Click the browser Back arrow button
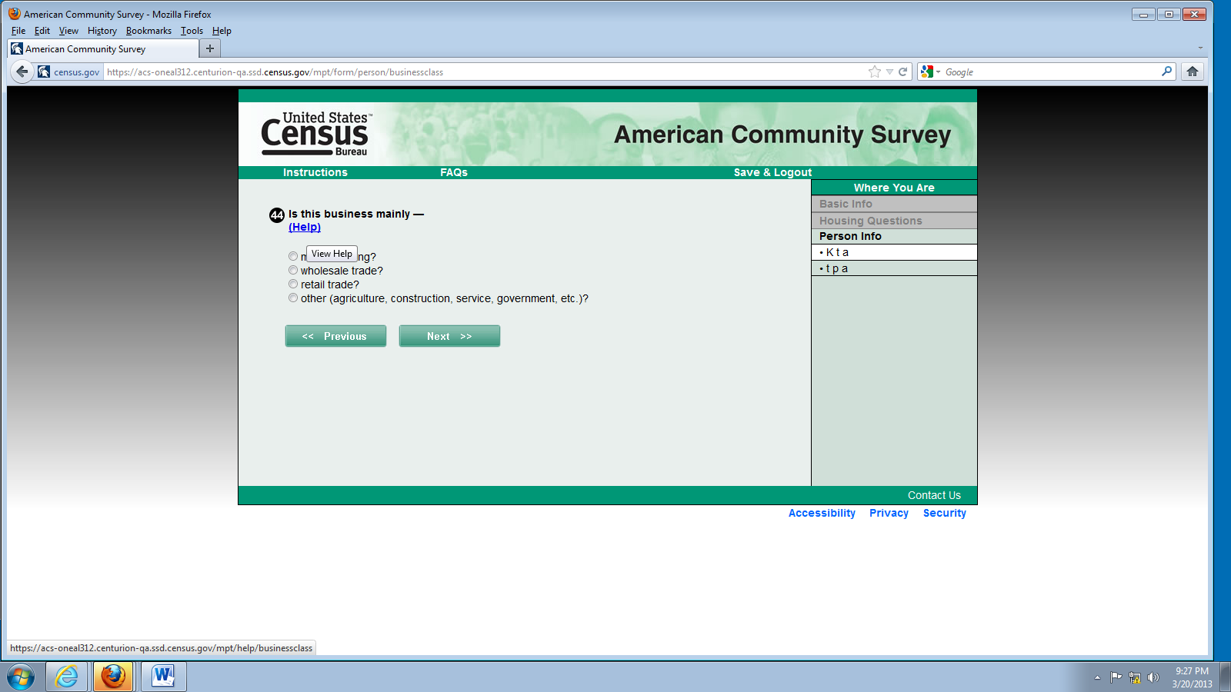 point(22,72)
